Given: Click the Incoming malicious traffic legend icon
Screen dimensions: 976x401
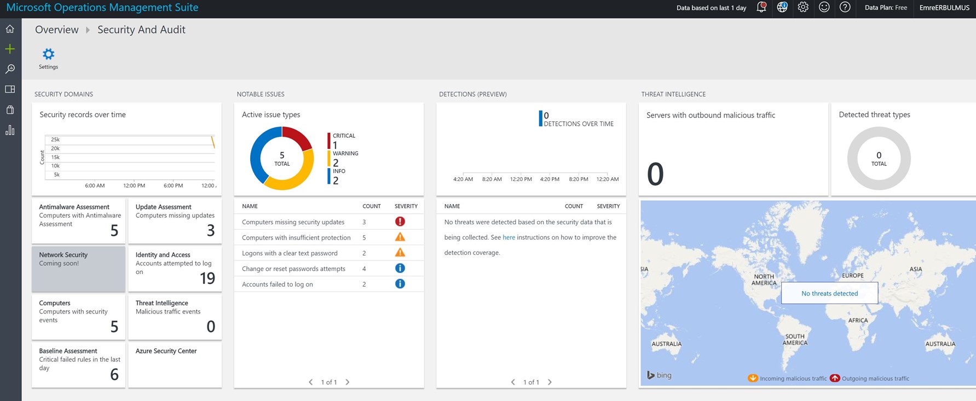Looking at the screenshot, I should (753, 378).
